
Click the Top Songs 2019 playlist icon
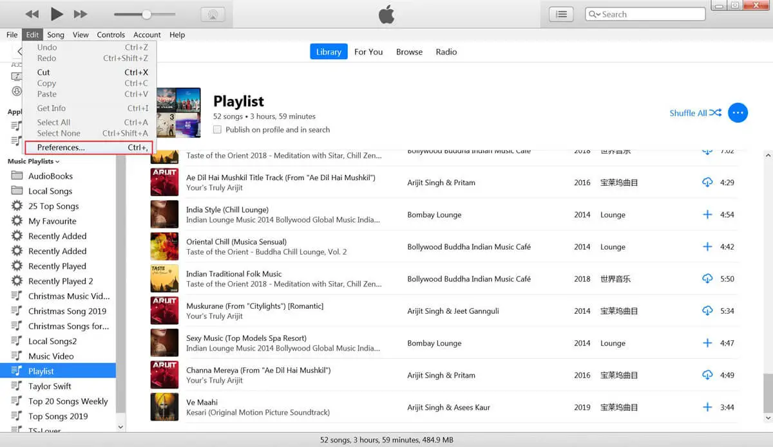click(17, 416)
